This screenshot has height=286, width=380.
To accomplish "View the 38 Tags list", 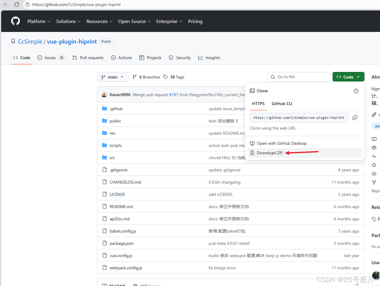I will [x=174, y=77].
